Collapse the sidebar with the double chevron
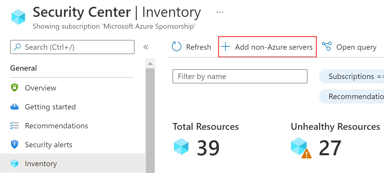This screenshot has height=173, width=384. point(146,47)
